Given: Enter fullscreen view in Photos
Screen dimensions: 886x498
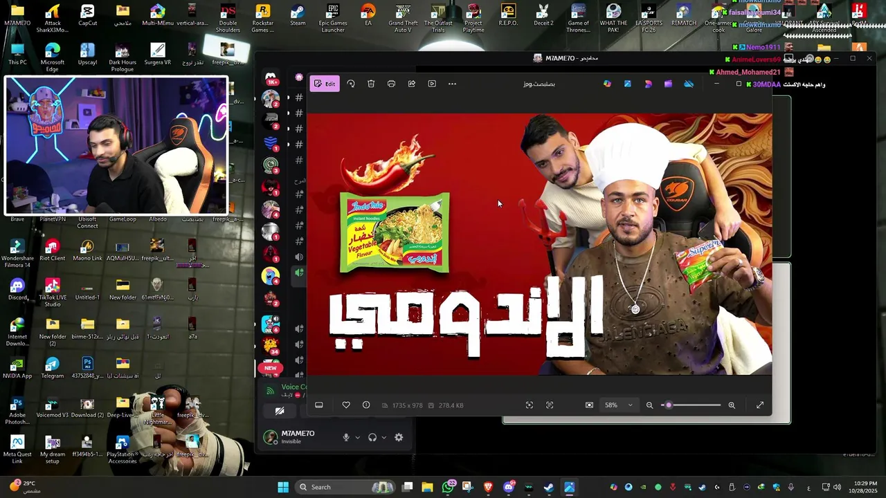Looking at the screenshot, I should tap(760, 405).
